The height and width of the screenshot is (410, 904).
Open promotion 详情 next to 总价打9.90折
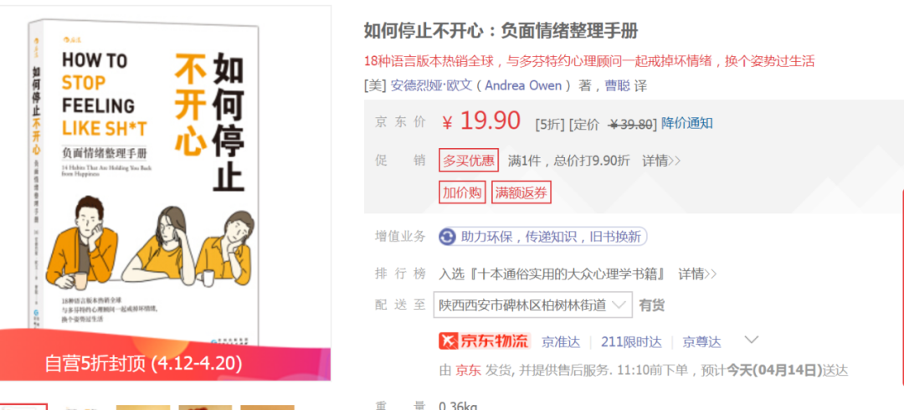[x=661, y=161]
